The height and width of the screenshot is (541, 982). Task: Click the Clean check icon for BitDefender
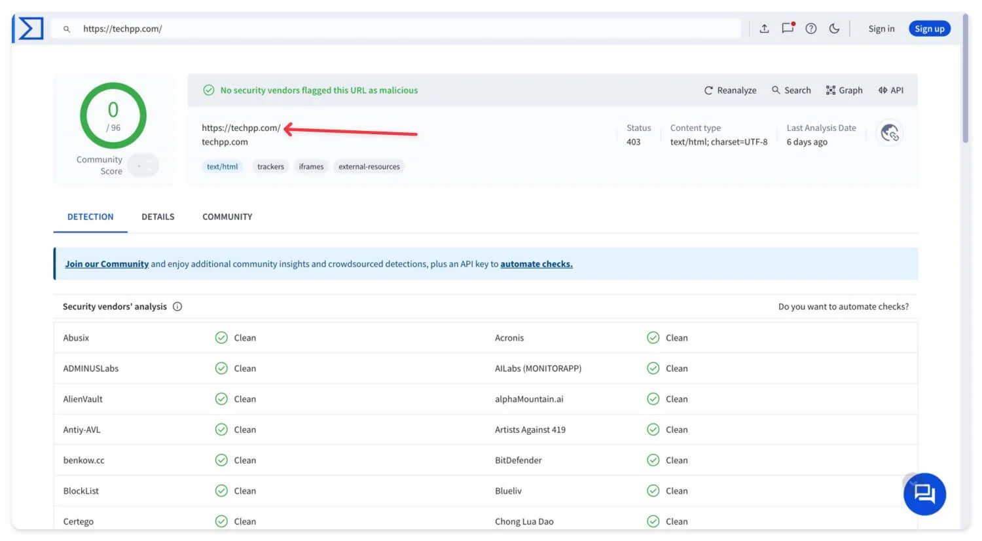point(653,460)
